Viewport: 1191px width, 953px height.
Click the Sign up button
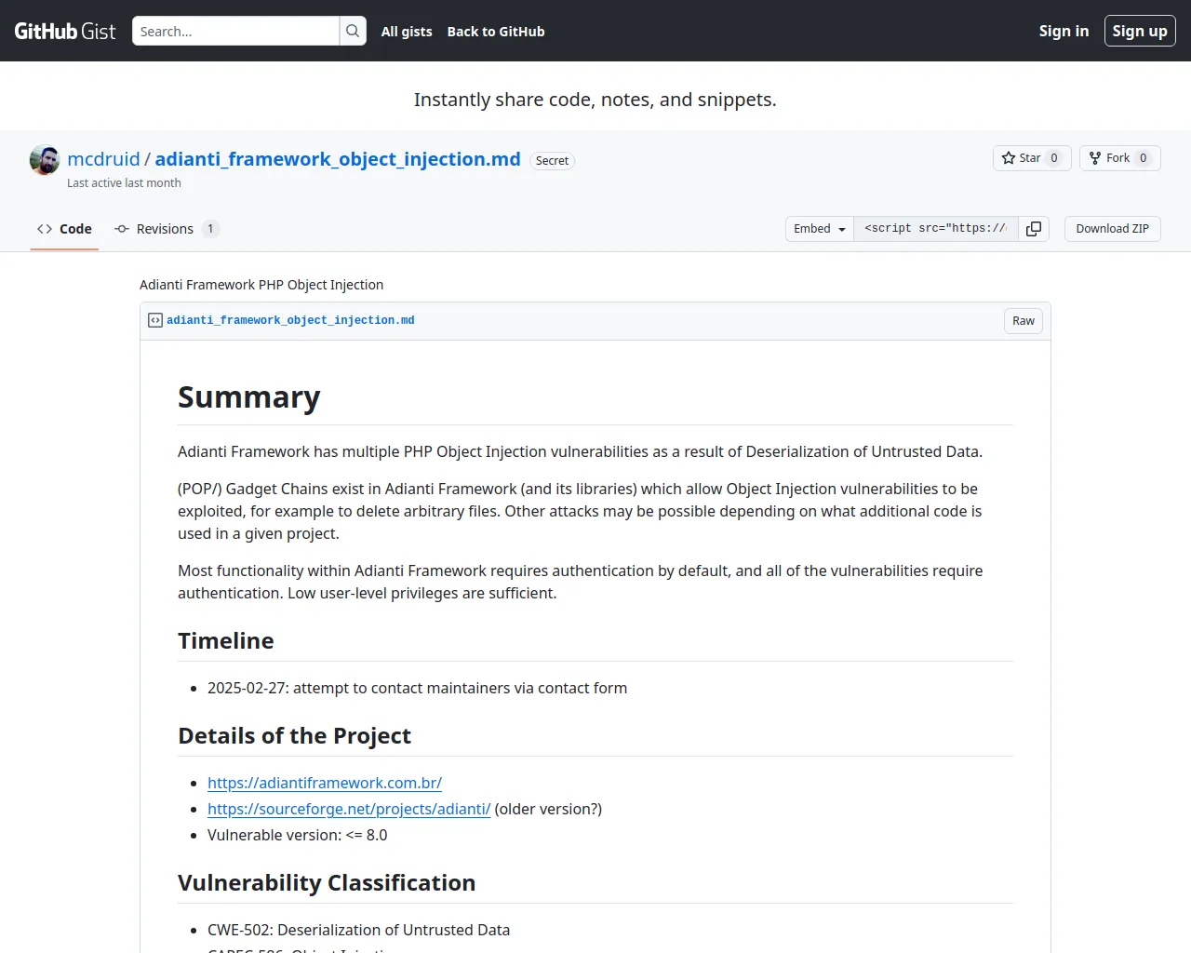pyautogui.click(x=1140, y=31)
